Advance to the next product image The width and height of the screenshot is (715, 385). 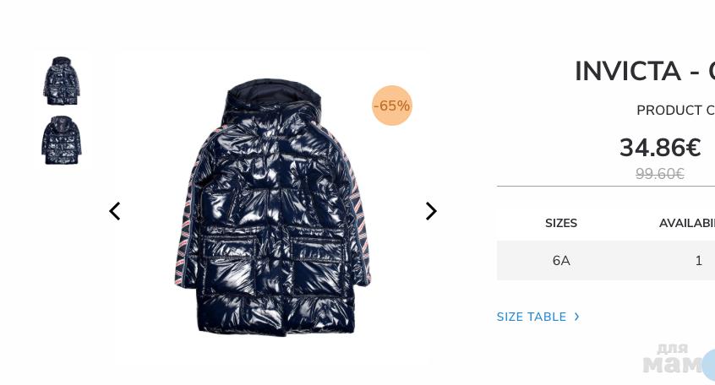click(x=431, y=211)
